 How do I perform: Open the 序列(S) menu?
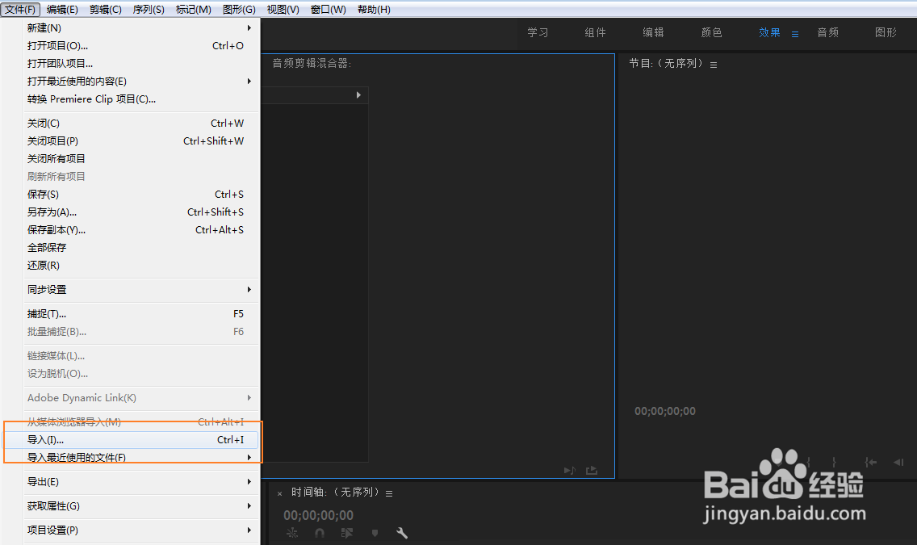(149, 10)
